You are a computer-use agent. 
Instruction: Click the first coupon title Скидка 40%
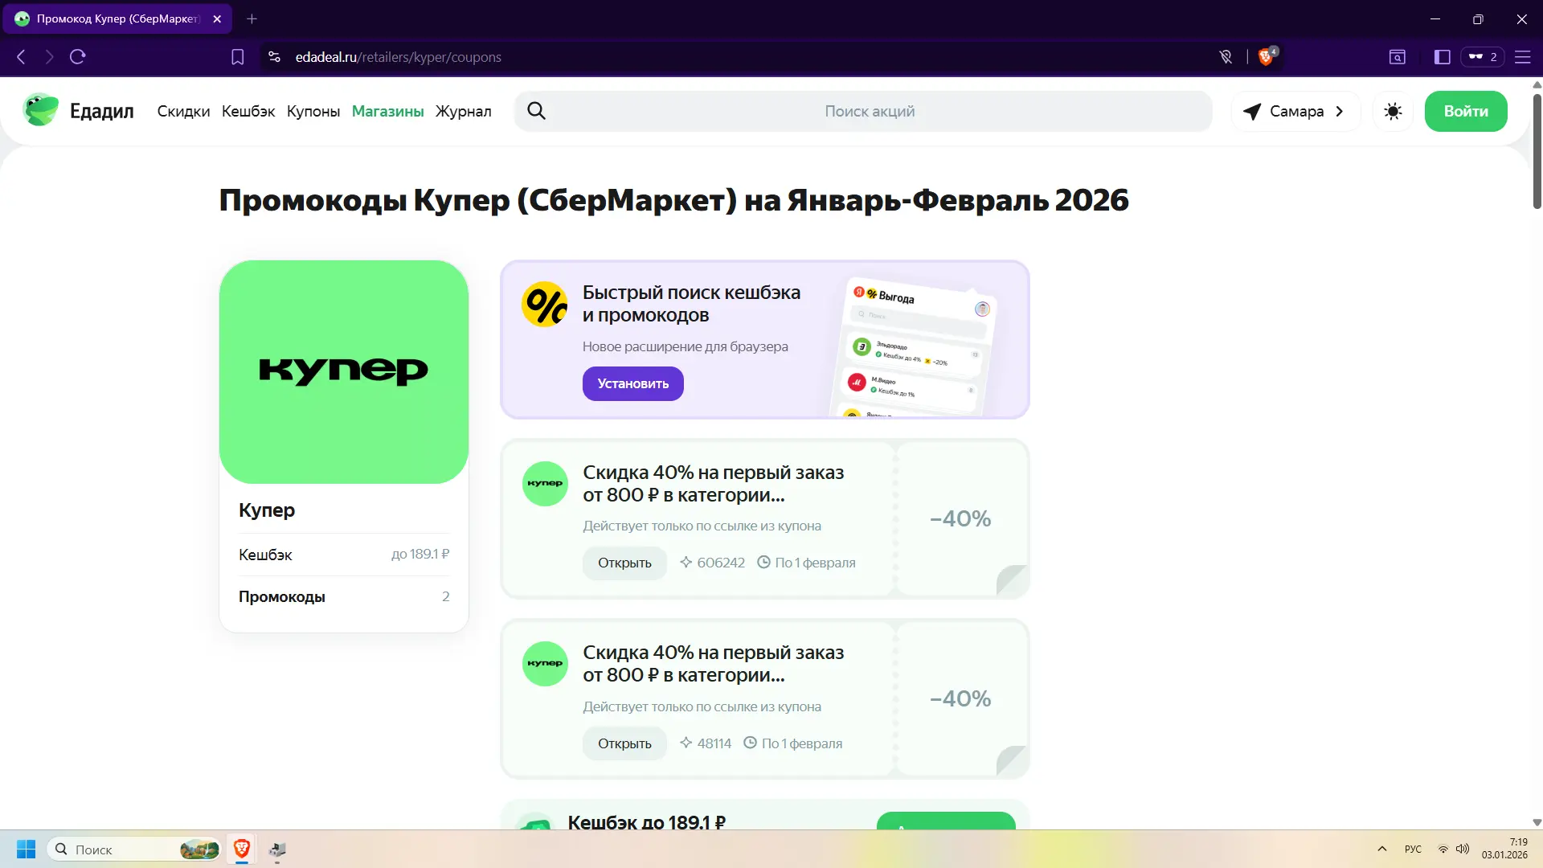(714, 484)
